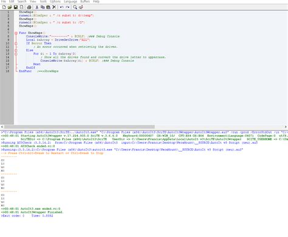
Task: Click the Copy toolbar icon
Action: pos(43,7)
